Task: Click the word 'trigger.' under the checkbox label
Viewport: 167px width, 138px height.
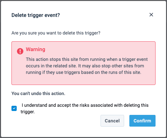Action: coord(28,112)
